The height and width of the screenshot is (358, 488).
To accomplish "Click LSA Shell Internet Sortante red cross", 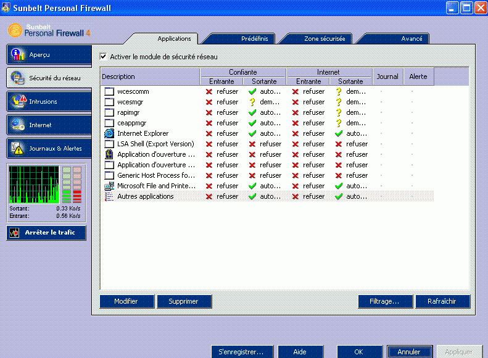I will pos(339,144).
